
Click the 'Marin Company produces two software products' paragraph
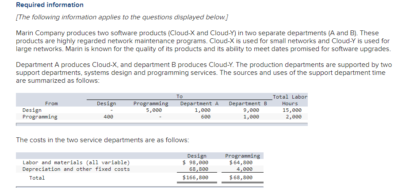[203, 41]
